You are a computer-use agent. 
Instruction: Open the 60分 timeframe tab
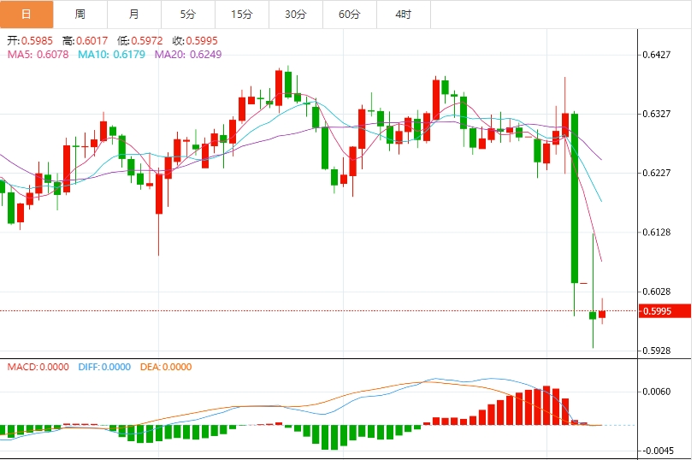350,15
